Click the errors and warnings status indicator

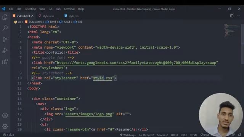(x=8, y=135)
